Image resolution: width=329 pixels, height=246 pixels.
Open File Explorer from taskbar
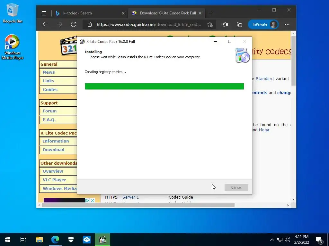(39, 240)
